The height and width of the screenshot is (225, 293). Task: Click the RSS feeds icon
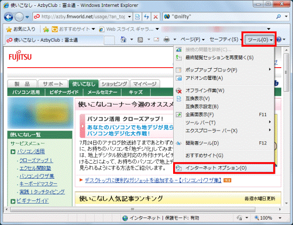coord(140,39)
